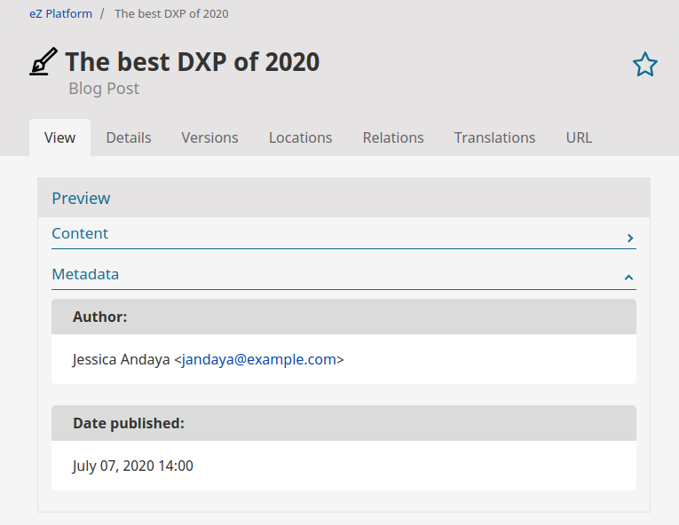Click the Metadata section heading
Image resolution: width=679 pixels, height=525 pixels.
point(85,274)
